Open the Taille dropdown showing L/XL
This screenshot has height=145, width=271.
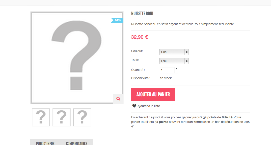coord(174,61)
